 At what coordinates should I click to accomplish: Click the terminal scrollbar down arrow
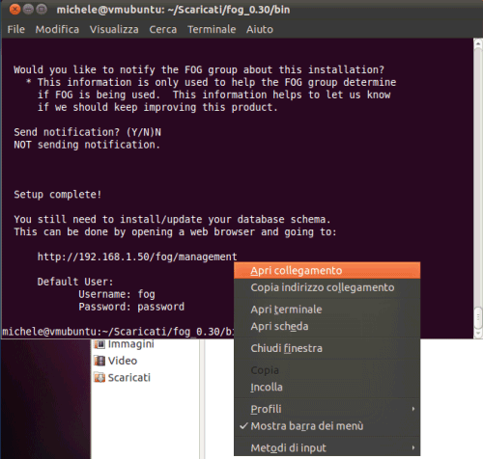tap(478, 333)
